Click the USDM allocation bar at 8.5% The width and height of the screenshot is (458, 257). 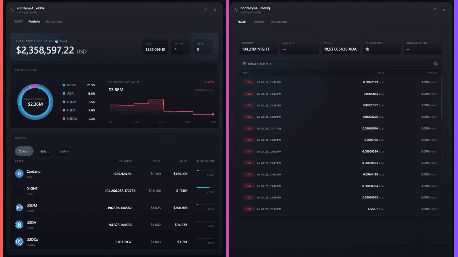click(205, 204)
